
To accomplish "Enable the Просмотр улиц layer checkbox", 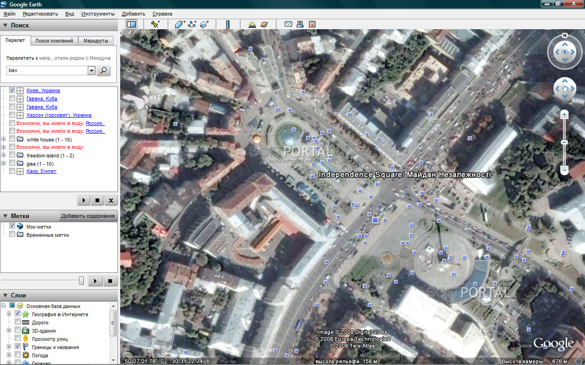I will pos(18,339).
